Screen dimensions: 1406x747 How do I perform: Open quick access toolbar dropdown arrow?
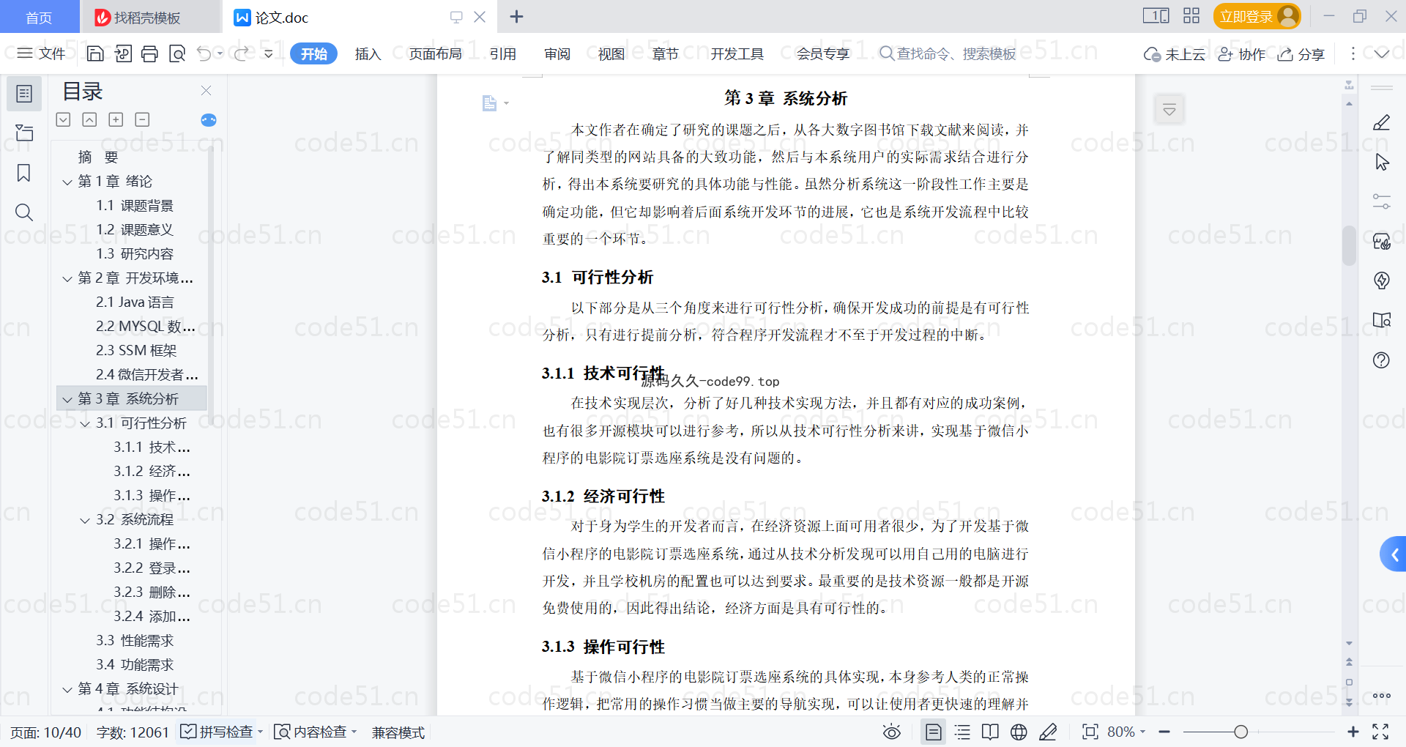269,53
